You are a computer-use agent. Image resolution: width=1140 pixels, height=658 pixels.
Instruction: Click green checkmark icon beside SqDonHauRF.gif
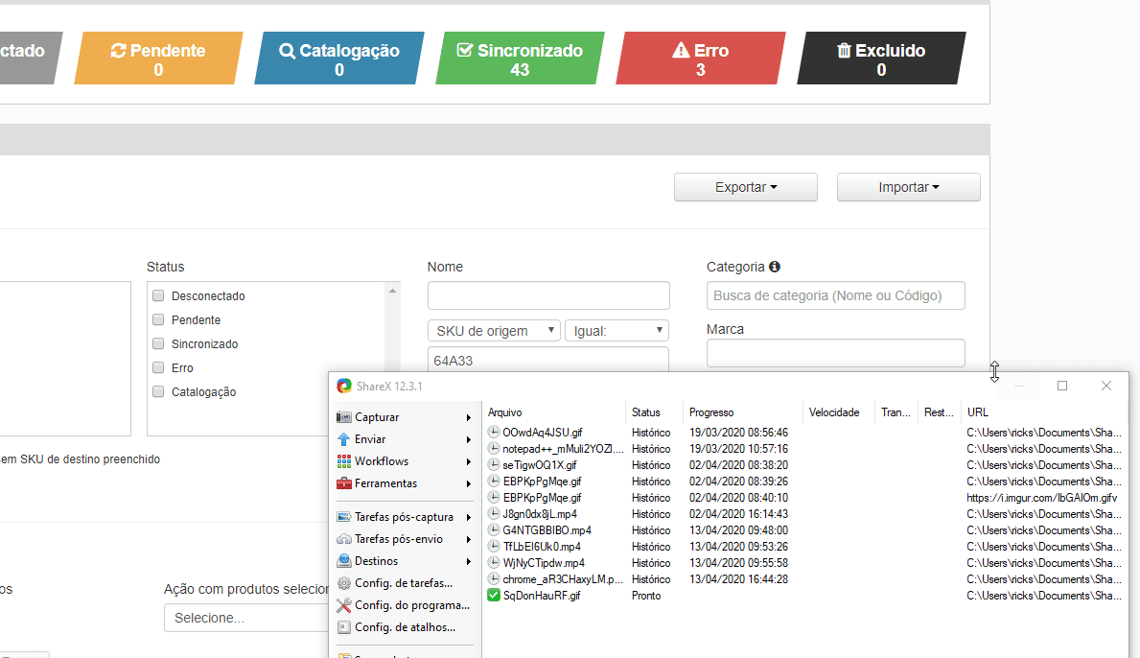pos(494,596)
